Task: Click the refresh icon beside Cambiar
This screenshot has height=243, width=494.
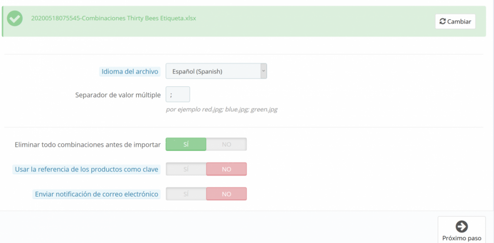Action: pyautogui.click(x=443, y=22)
